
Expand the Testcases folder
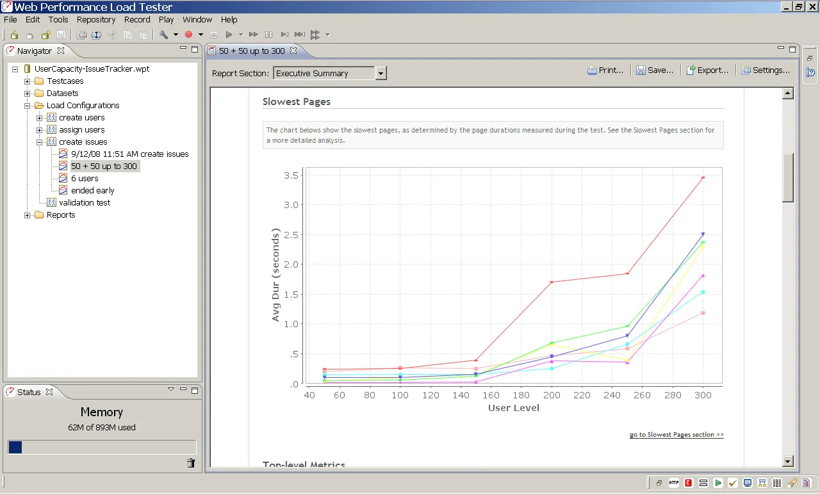point(28,81)
